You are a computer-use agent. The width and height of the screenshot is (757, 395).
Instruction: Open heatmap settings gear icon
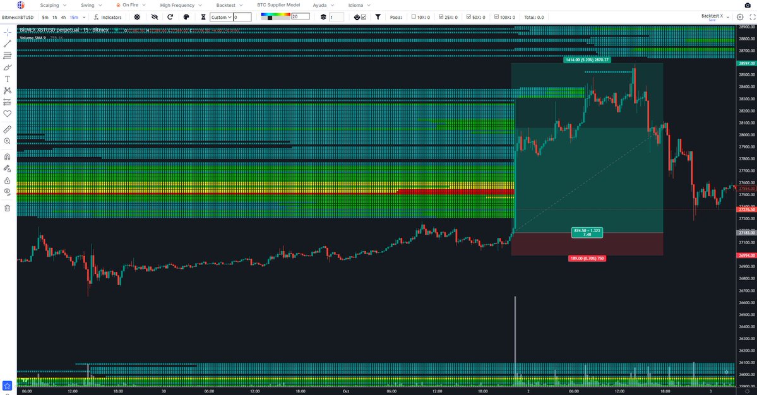click(137, 17)
